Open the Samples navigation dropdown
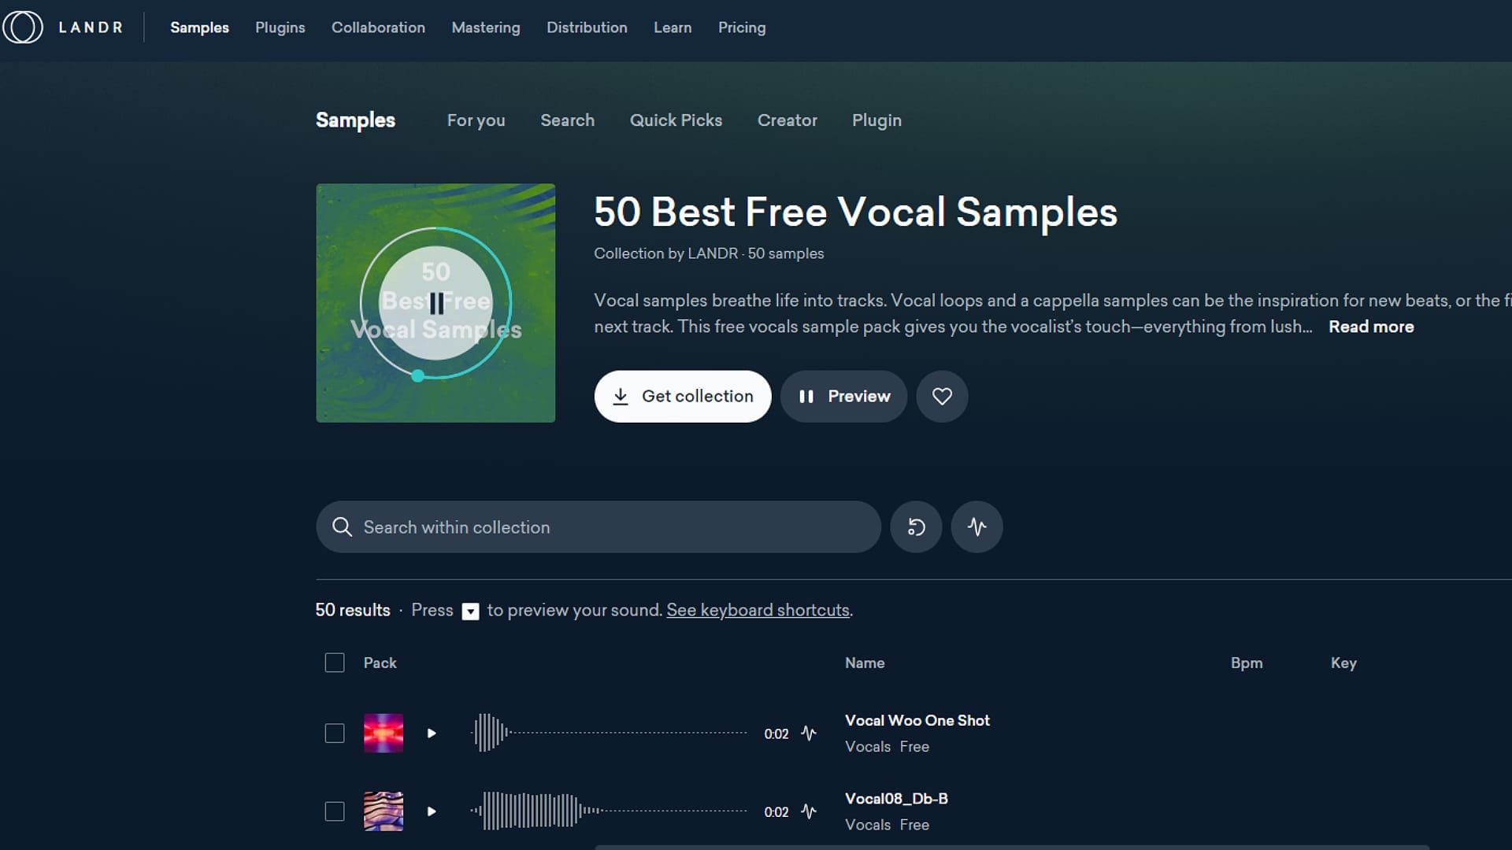Screen dimensions: 1512x850 (x=199, y=27)
